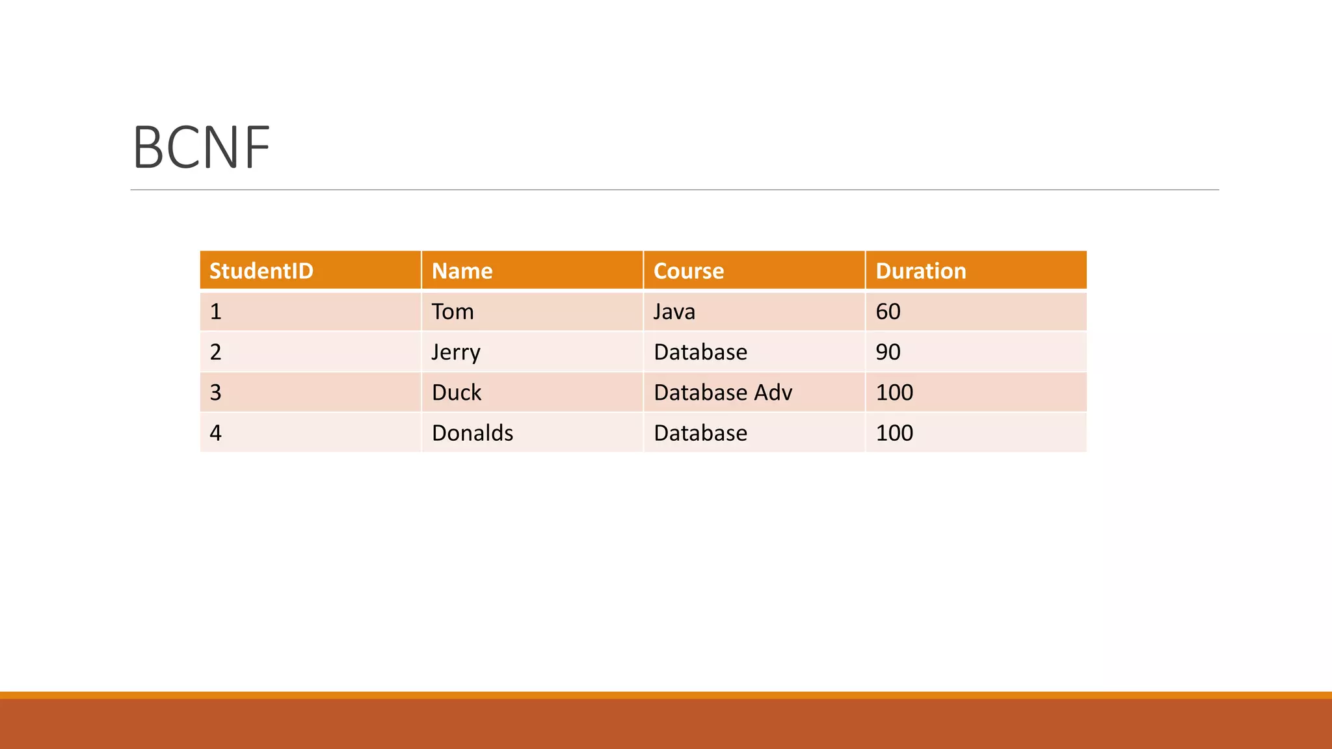Image resolution: width=1332 pixels, height=749 pixels.
Task: Select StudentID cell with value 1
Action: tap(310, 311)
